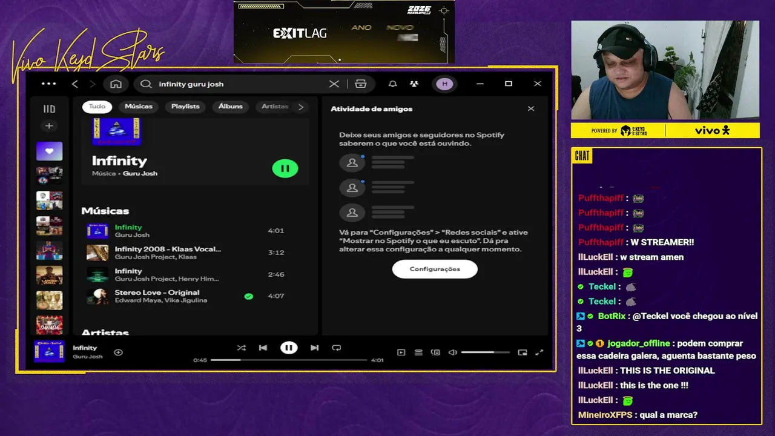The image size is (775, 436).
Task: Select the Artistas filter chip
Action: 275,107
